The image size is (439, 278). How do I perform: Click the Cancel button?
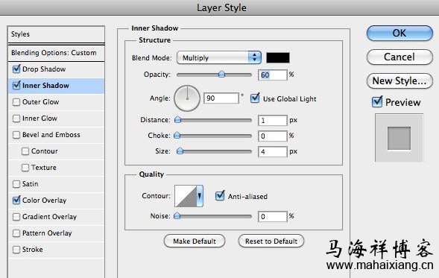click(399, 57)
